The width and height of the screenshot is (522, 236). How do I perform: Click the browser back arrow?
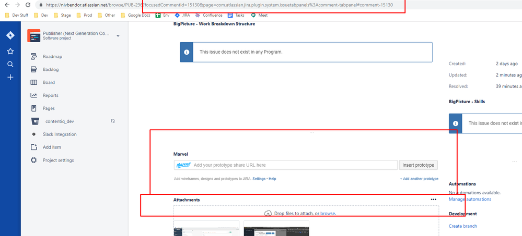(7, 5)
